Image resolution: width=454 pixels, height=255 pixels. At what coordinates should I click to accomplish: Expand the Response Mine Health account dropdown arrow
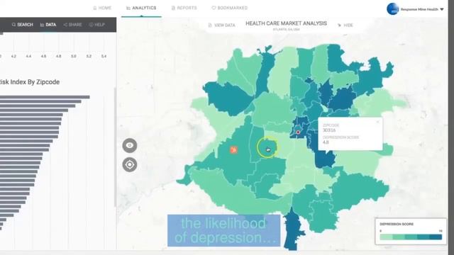[442, 9]
